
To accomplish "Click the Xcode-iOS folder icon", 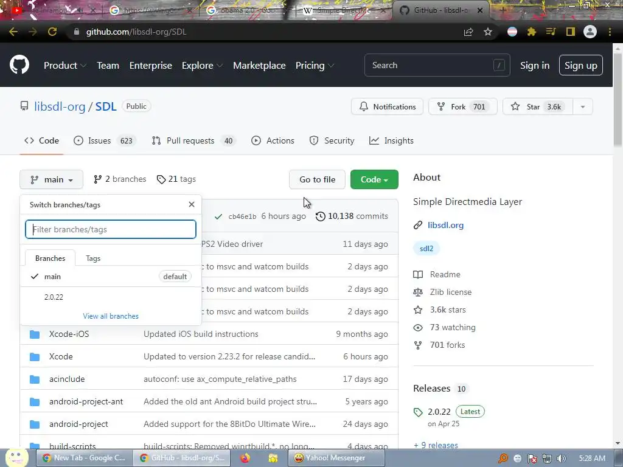I will [x=35, y=334].
